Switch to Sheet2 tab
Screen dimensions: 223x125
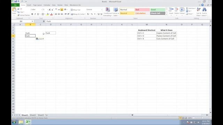(x=33, y=115)
